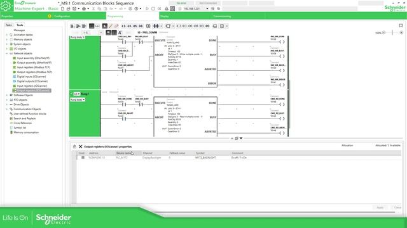Expand the Animation tables tree node
Screen dimensions: 407x228
point(7,35)
